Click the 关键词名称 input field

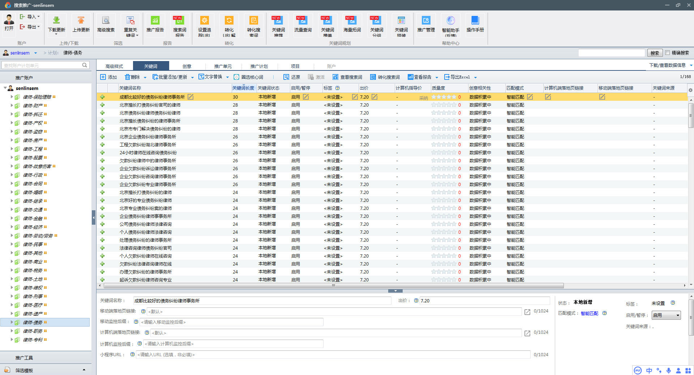tap(262, 301)
